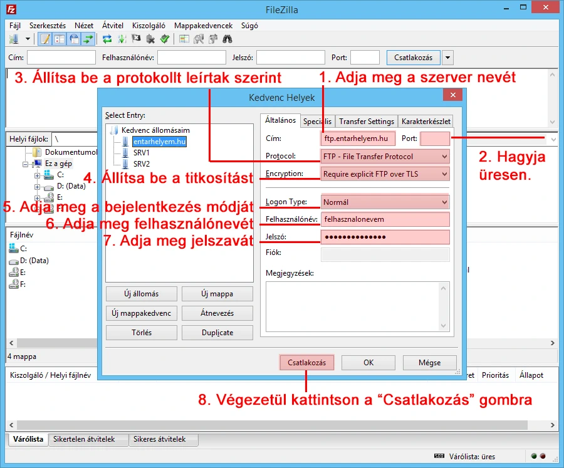Collapse the Ez a gép tree node

(25, 164)
